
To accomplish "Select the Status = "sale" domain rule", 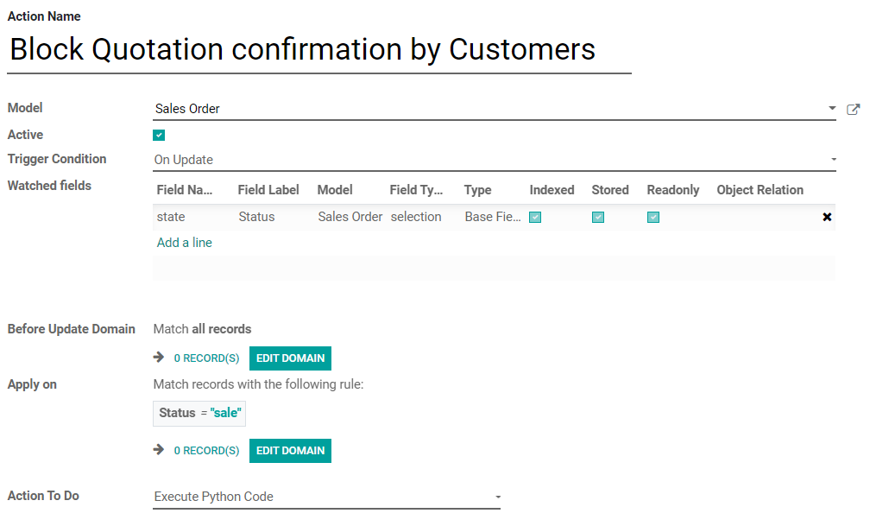I will (199, 413).
